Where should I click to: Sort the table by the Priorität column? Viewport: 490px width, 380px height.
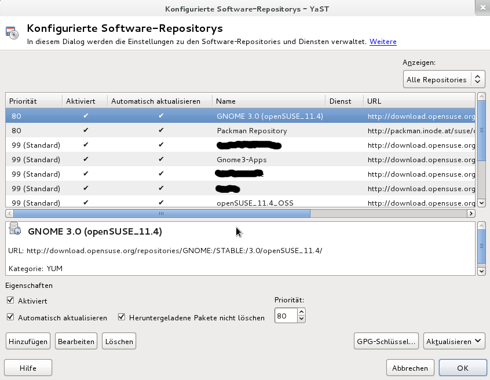[34, 101]
